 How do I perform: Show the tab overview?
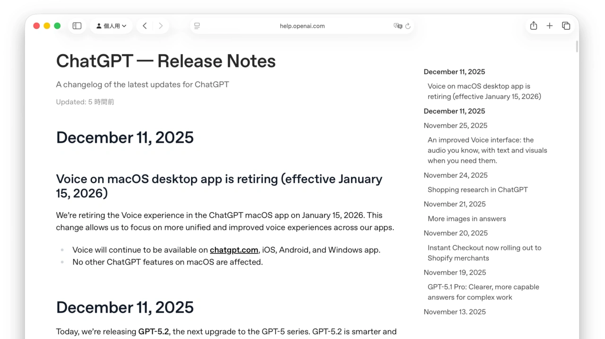coord(566,26)
